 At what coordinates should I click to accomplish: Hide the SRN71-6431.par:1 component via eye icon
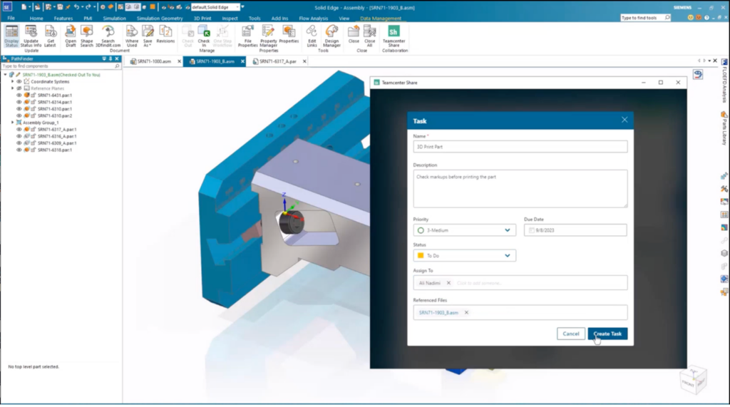point(19,95)
